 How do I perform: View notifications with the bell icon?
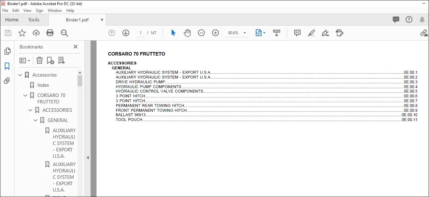pyautogui.click(x=422, y=20)
